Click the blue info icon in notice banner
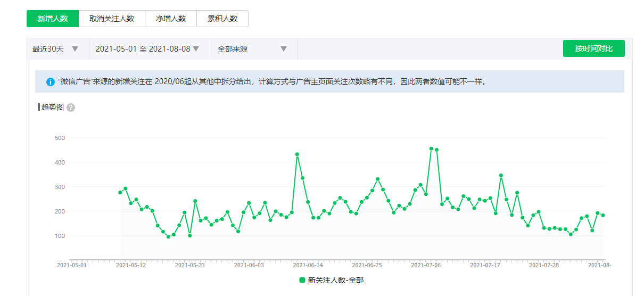Viewport: 644px width, 296px height. (51, 82)
